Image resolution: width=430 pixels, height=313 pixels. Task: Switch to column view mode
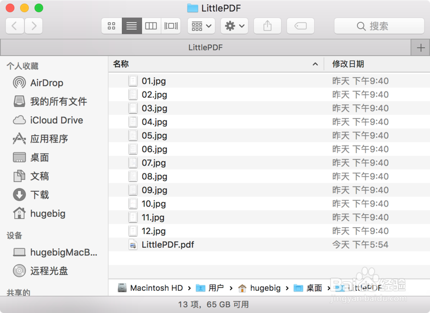151,26
